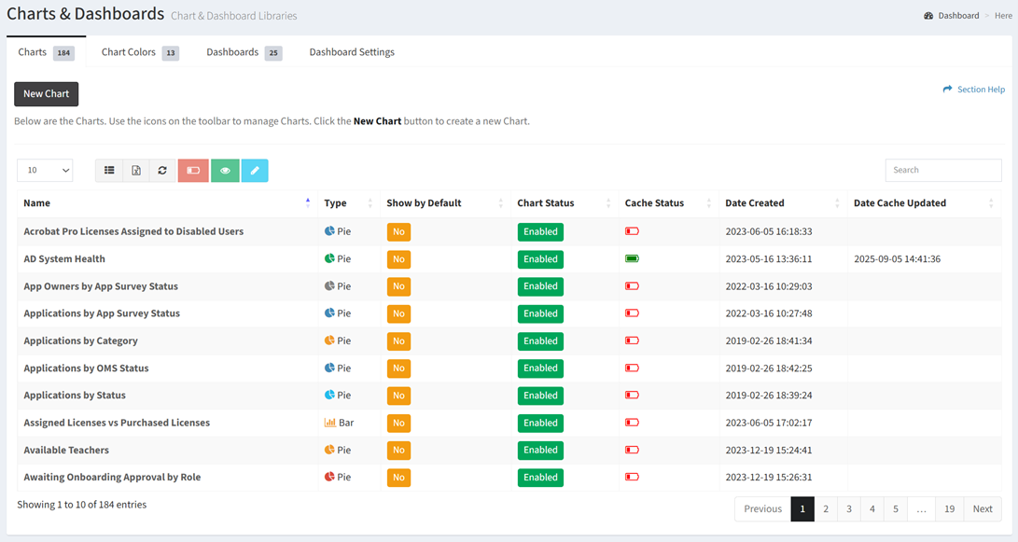Click the list view toolbar icon
The width and height of the screenshot is (1018, 542).
click(109, 170)
